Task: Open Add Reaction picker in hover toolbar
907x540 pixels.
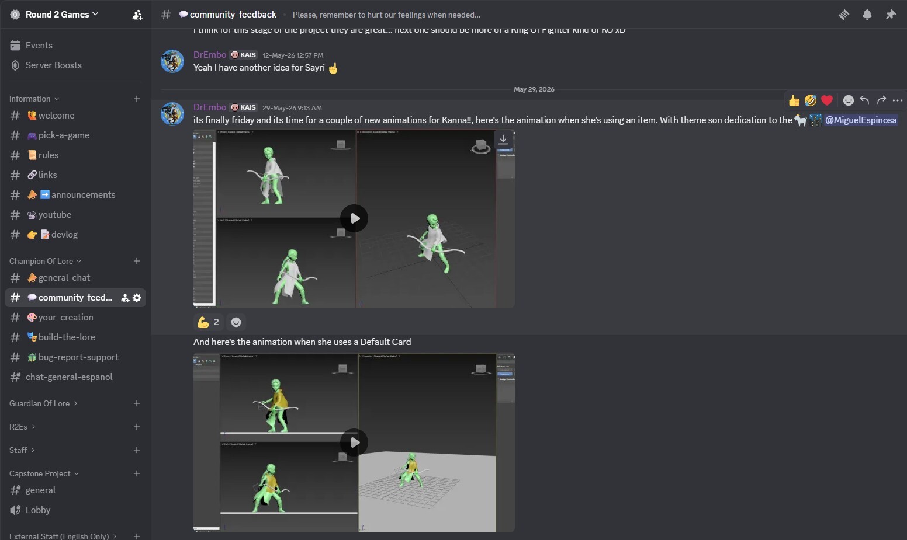Action: point(849,100)
